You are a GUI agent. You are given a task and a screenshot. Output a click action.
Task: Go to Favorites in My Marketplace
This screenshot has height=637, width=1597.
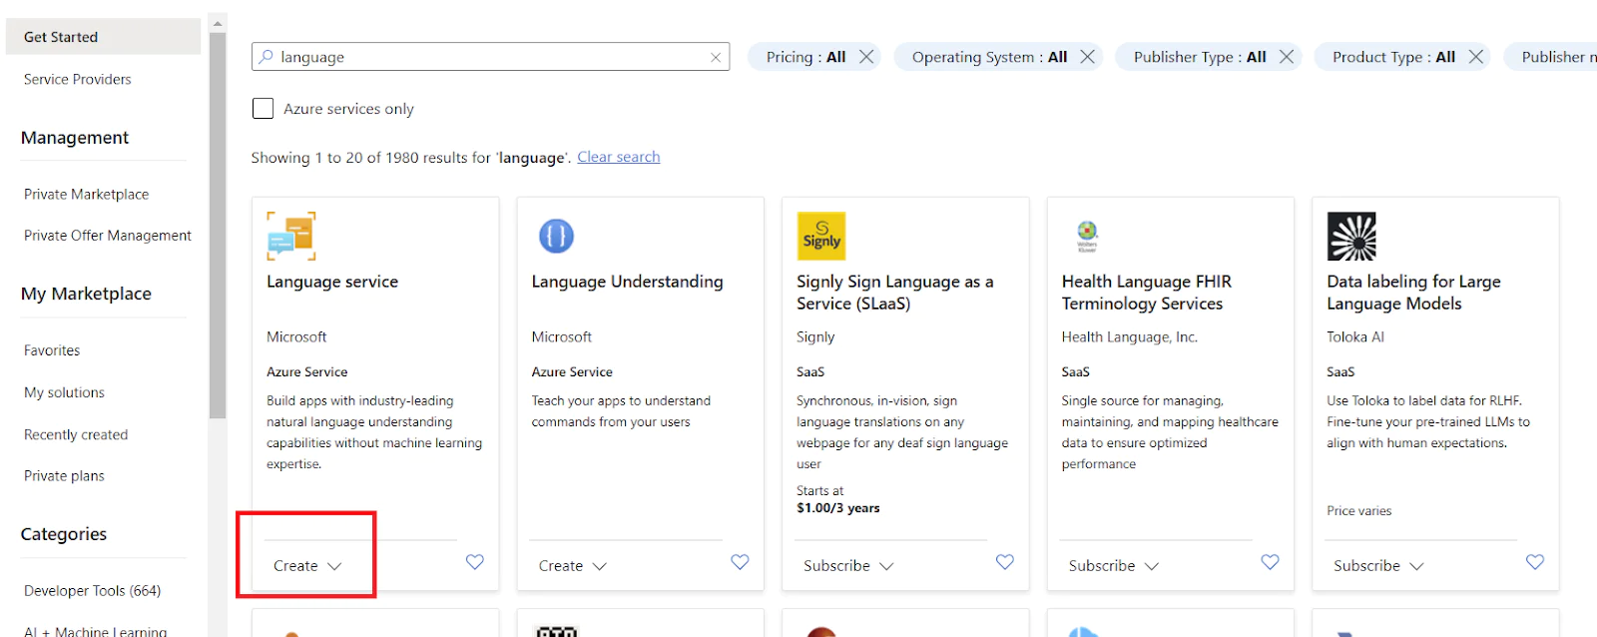click(x=52, y=350)
